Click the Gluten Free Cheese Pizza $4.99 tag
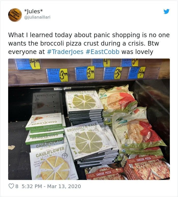This screenshot has height=197, width=178. (137, 73)
